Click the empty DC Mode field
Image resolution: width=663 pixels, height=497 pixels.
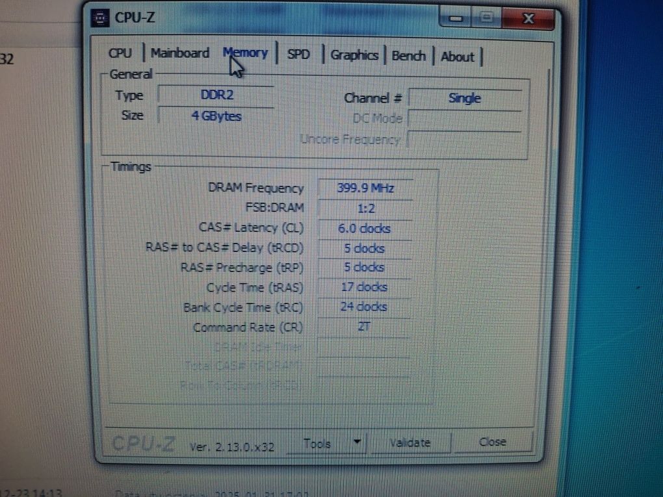tap(464, 119)
